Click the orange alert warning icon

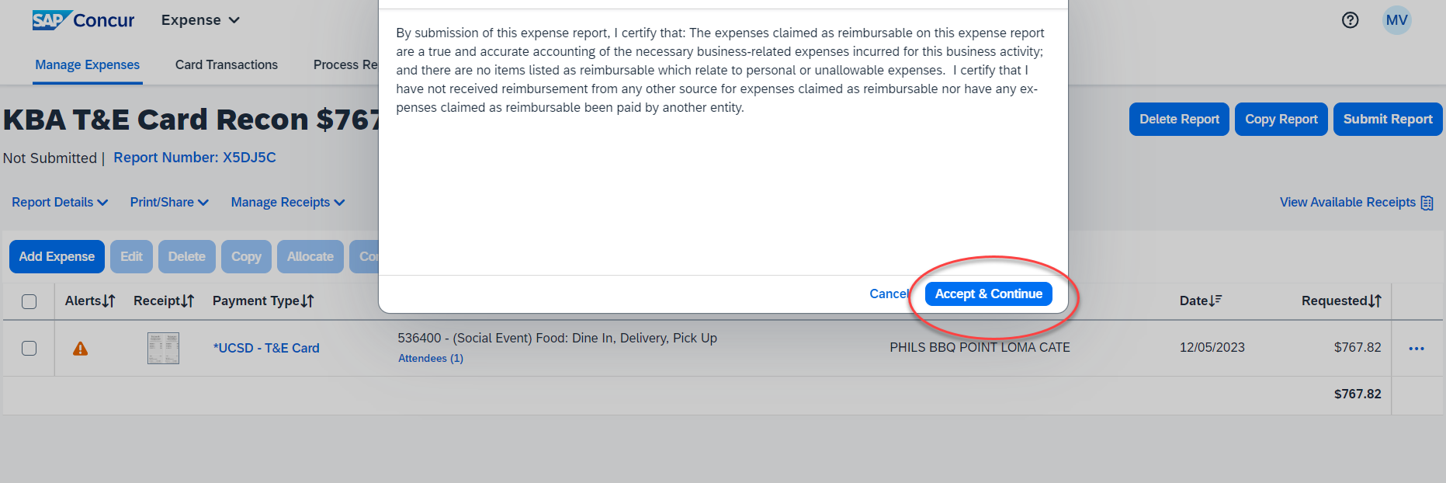point(80,349)
